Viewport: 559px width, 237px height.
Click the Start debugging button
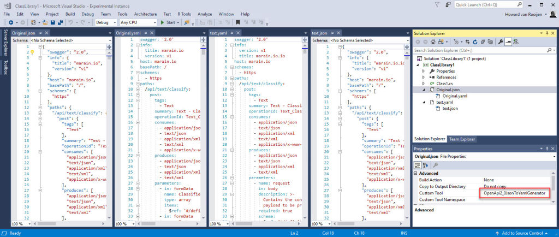168,22
